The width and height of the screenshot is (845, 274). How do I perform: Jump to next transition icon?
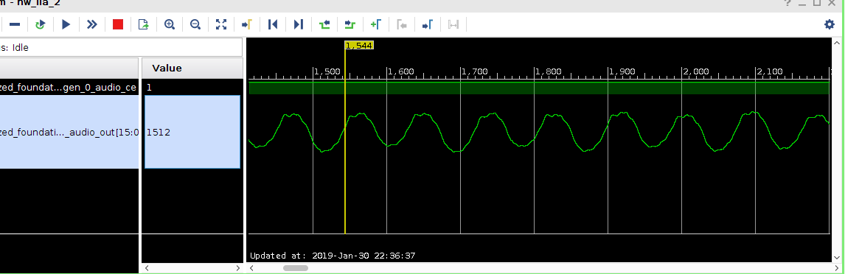click(350, 24)
